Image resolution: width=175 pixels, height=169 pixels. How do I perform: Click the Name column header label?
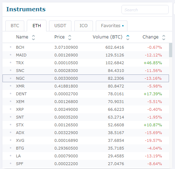coord(22,37)
